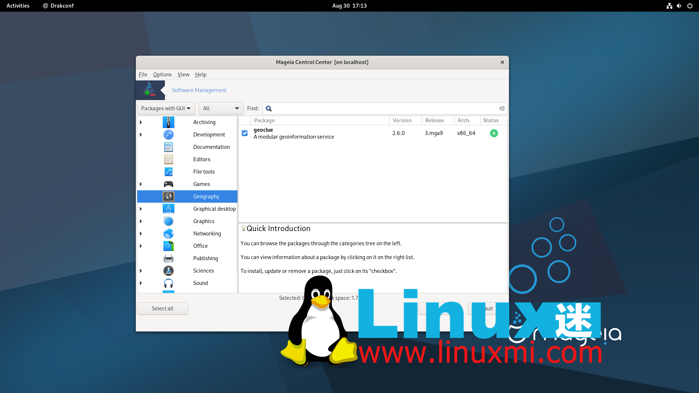
Task: Clear the Find field with eraser icon
Action: [502, 108]
